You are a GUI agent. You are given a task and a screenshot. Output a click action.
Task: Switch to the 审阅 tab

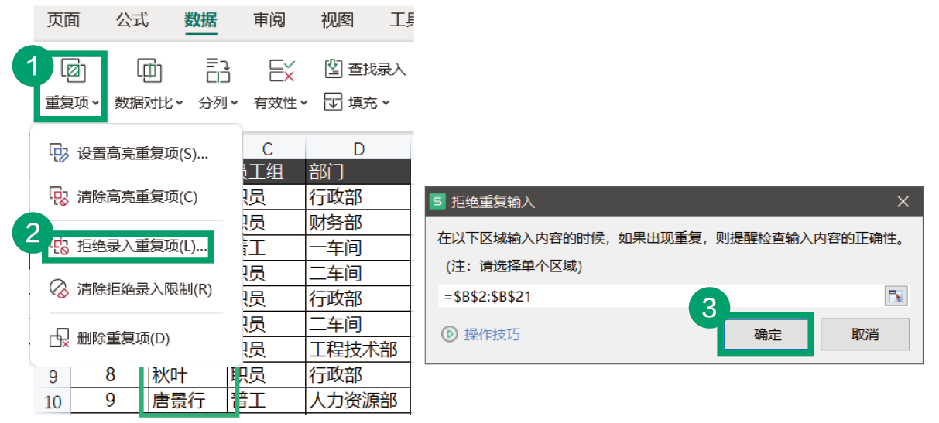click(x=269, y=20)
